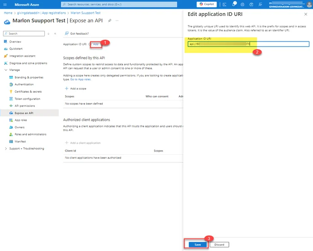
Task: Open the Copilot button
Action: [x=207, y=4]
